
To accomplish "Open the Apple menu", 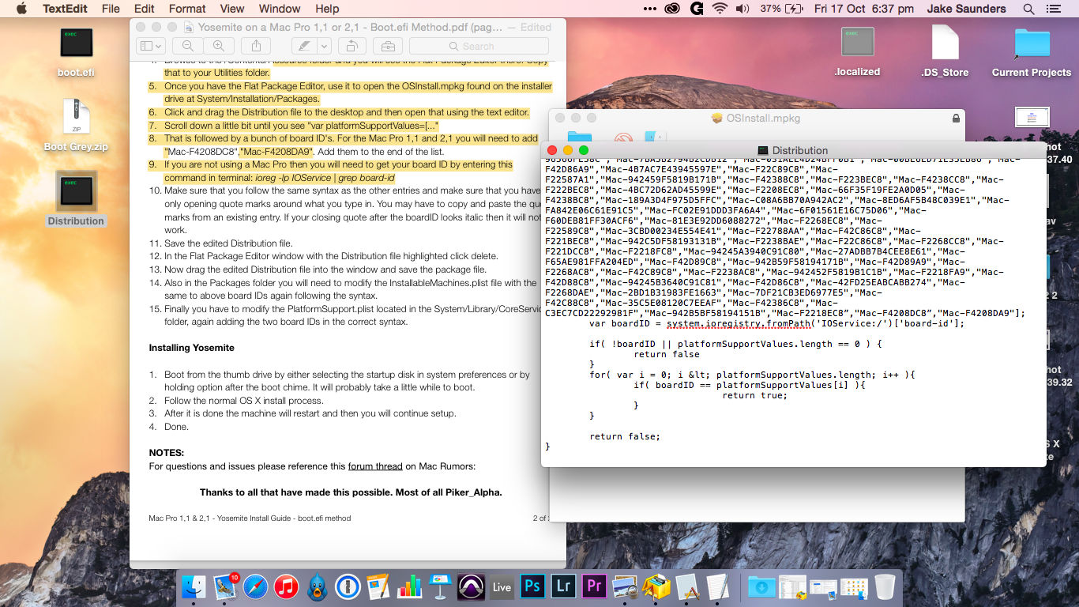I will pyautogui.click(x=21, y=9).
